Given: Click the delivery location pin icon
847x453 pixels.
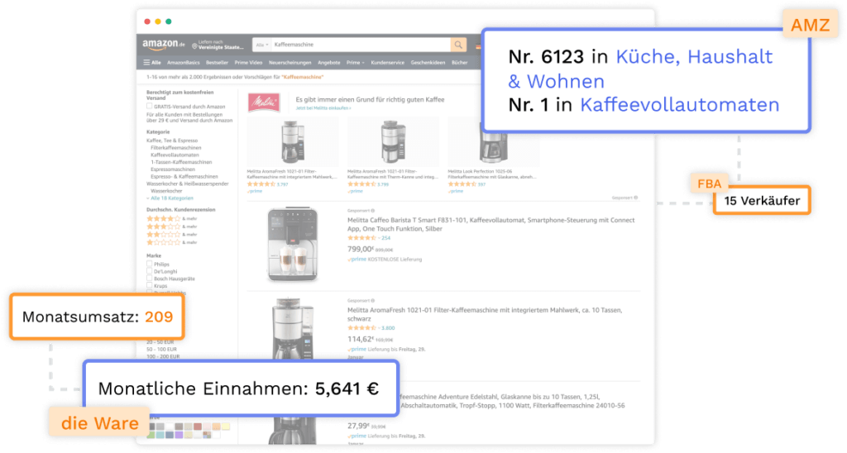Looking at the screenshot, I should (194, 45).
